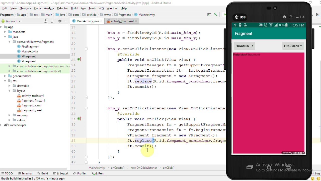Expand the generatedJava folder
Viewport: 321px width, 181px height.
click(x=5, y=76)
